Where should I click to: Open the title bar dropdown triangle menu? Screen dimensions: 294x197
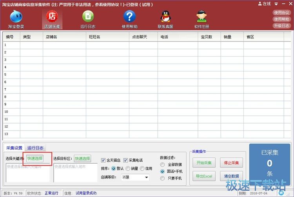(x=276, y=4)
